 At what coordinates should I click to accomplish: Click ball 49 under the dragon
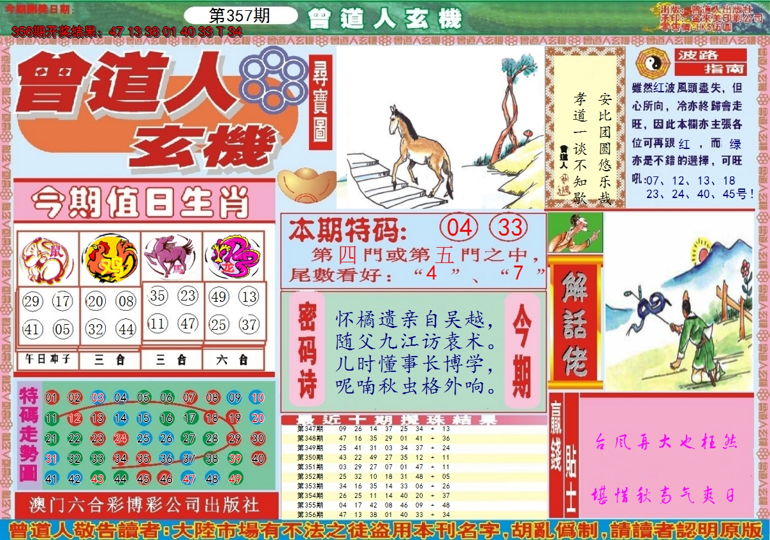coord(219,296)
